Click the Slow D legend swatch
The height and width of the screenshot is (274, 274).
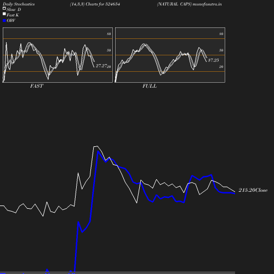point(4,8)
